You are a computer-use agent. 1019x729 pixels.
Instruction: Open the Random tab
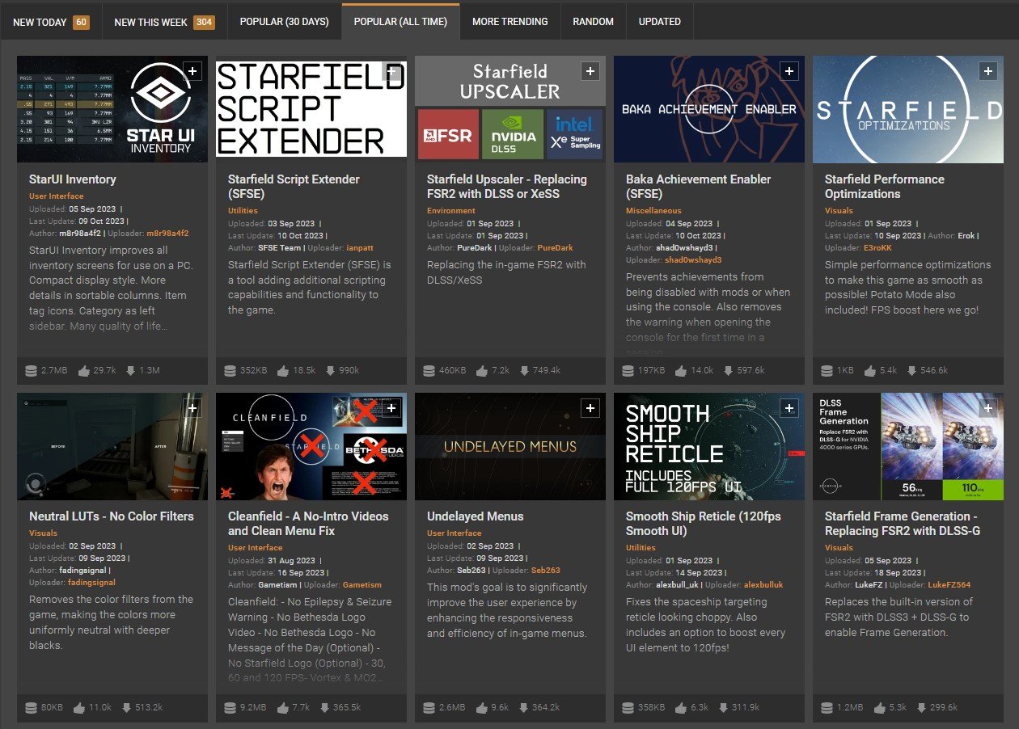(593, 22)
